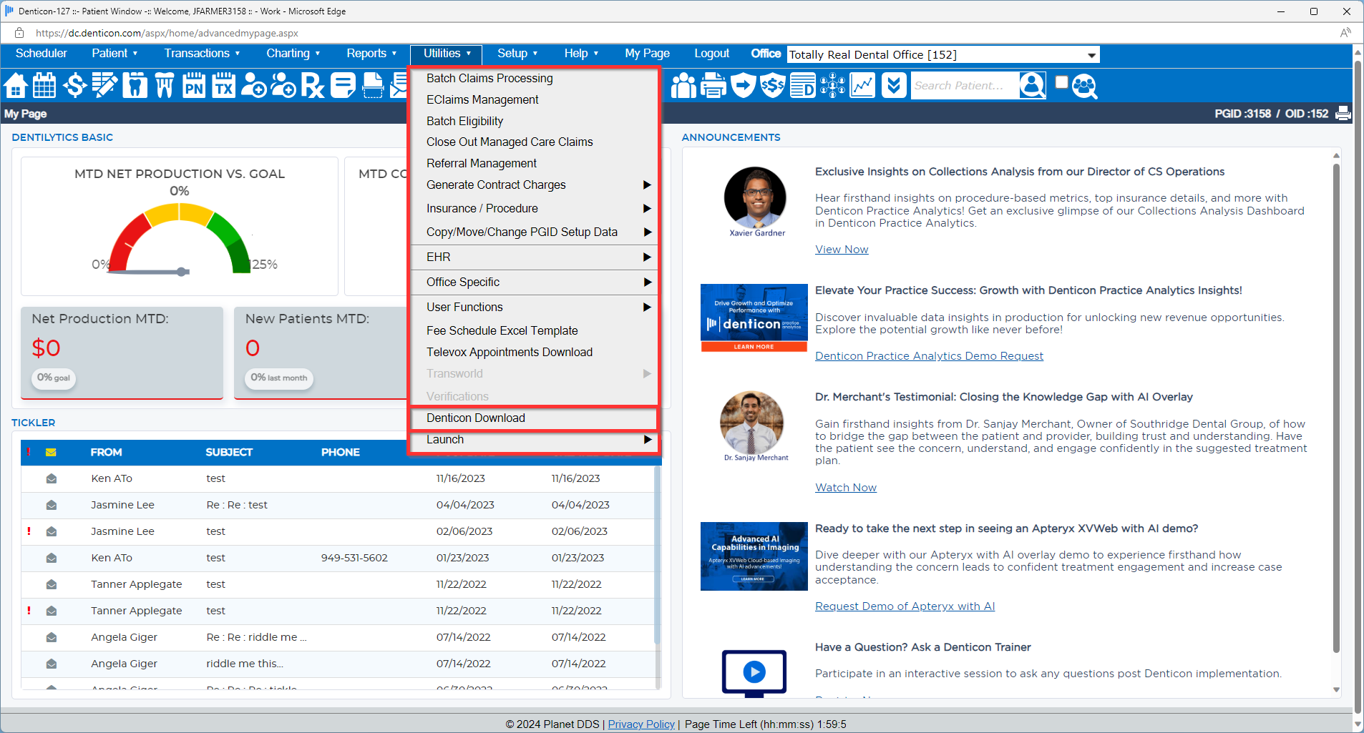
Task: Open the calendar scheduler icon
Action: click(44, 86)
